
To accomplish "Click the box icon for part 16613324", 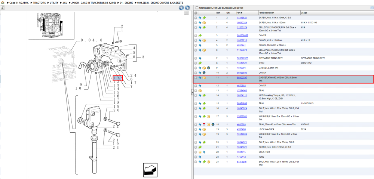I will [204, 23].
